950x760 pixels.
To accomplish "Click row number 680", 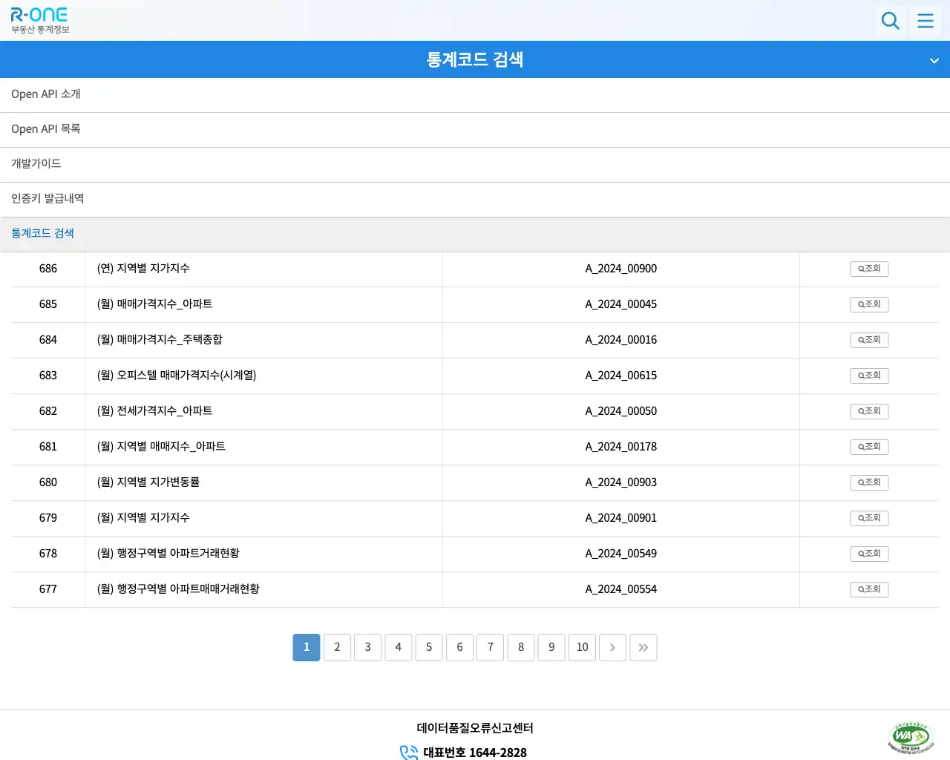I will pyautogui.click(x=48, y=482).
